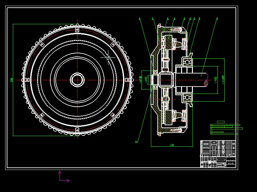The width and height of the screenshot is (257, 192).
Task: Select the ∅25 diameter dimension text
Action: pos(146,80)
